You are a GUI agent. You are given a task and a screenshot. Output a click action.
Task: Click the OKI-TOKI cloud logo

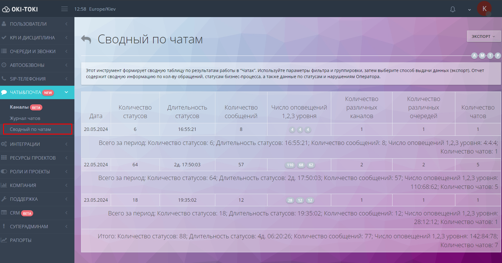pyautogui.click(x=20, y=9)
